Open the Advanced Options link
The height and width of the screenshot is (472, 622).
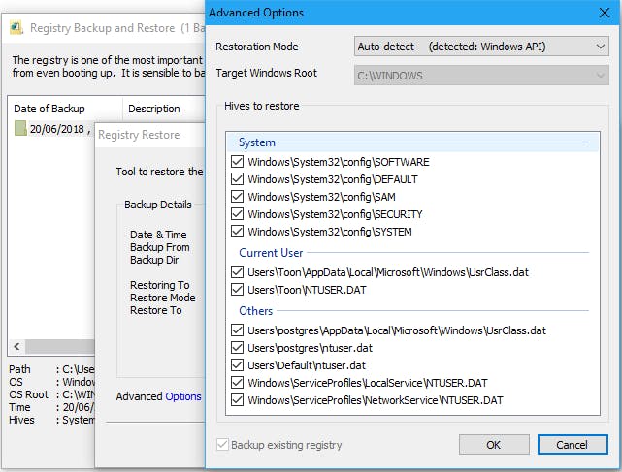coord(183,396)
